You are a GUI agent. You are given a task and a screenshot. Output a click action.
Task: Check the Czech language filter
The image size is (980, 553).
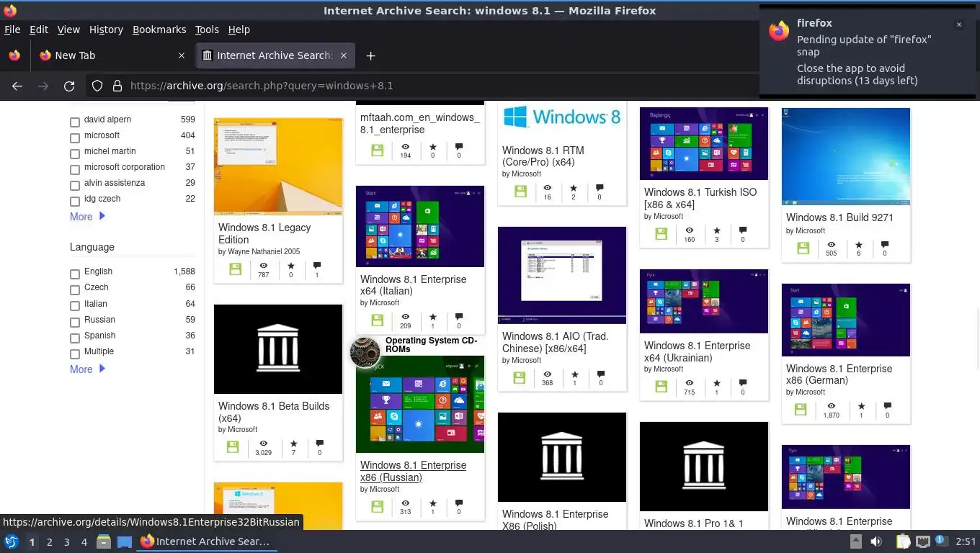[x=75, y=290]
